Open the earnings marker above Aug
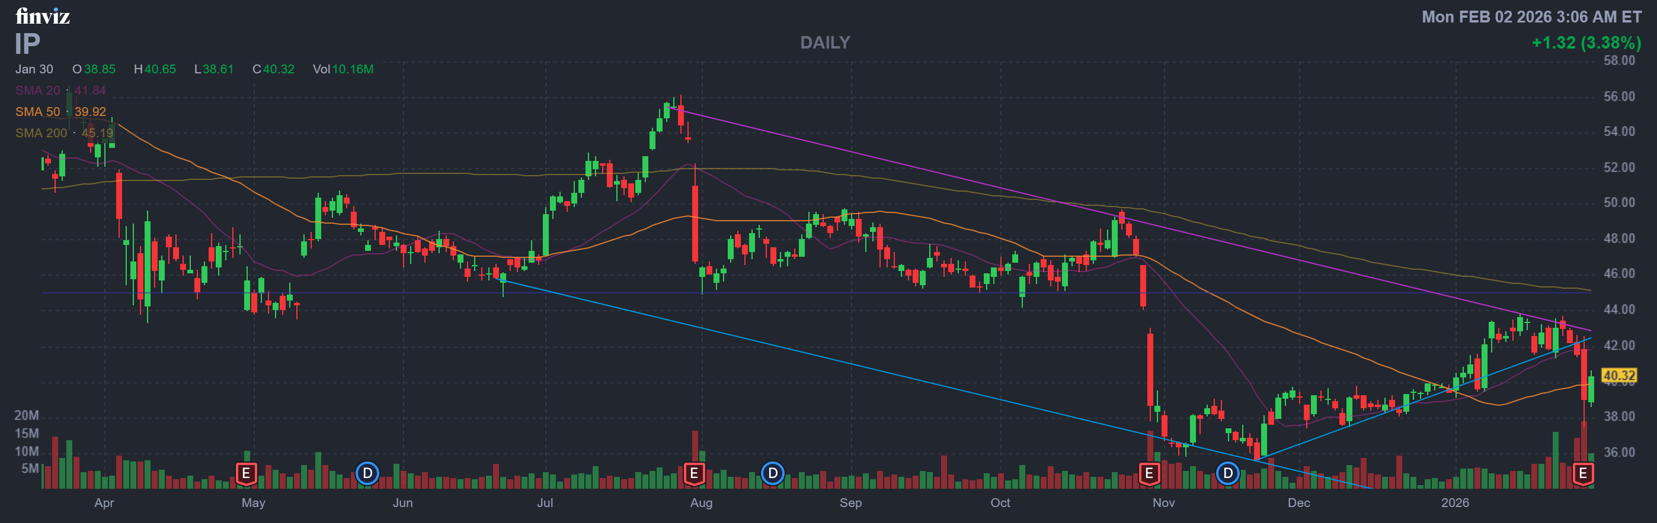Screen dimensions: 1657x523 (x=693, y=473)
